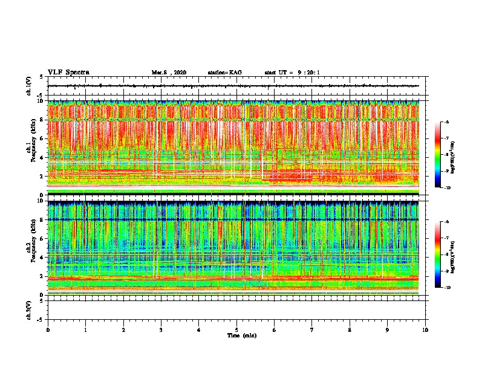Viewport: 479px width, 370px height.
Task: Click the "station=KAG" header label
Action: pos(224,73)
